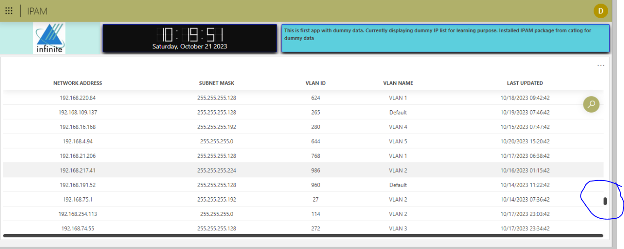Click VLAN 4 name cell
The width and height of the screenshot is (624, 249).
(398, 127)
